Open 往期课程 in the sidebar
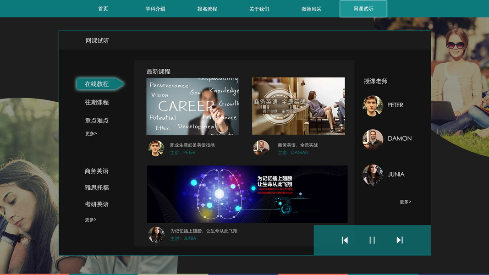The height and width of the screenshot is (275, 489). [x=97, y=102]
